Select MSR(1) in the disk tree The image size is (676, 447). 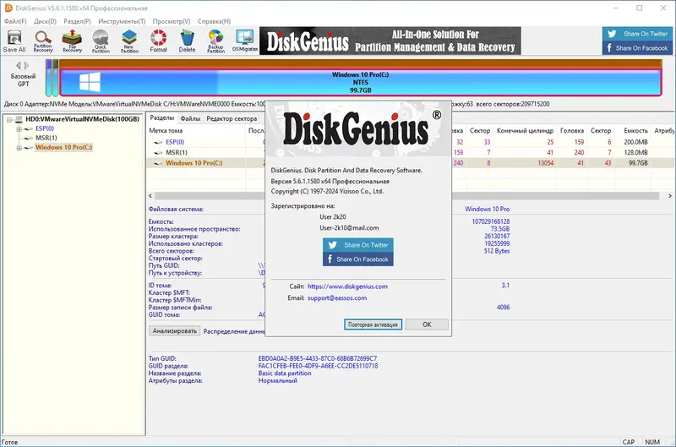[x=46, y=138]
